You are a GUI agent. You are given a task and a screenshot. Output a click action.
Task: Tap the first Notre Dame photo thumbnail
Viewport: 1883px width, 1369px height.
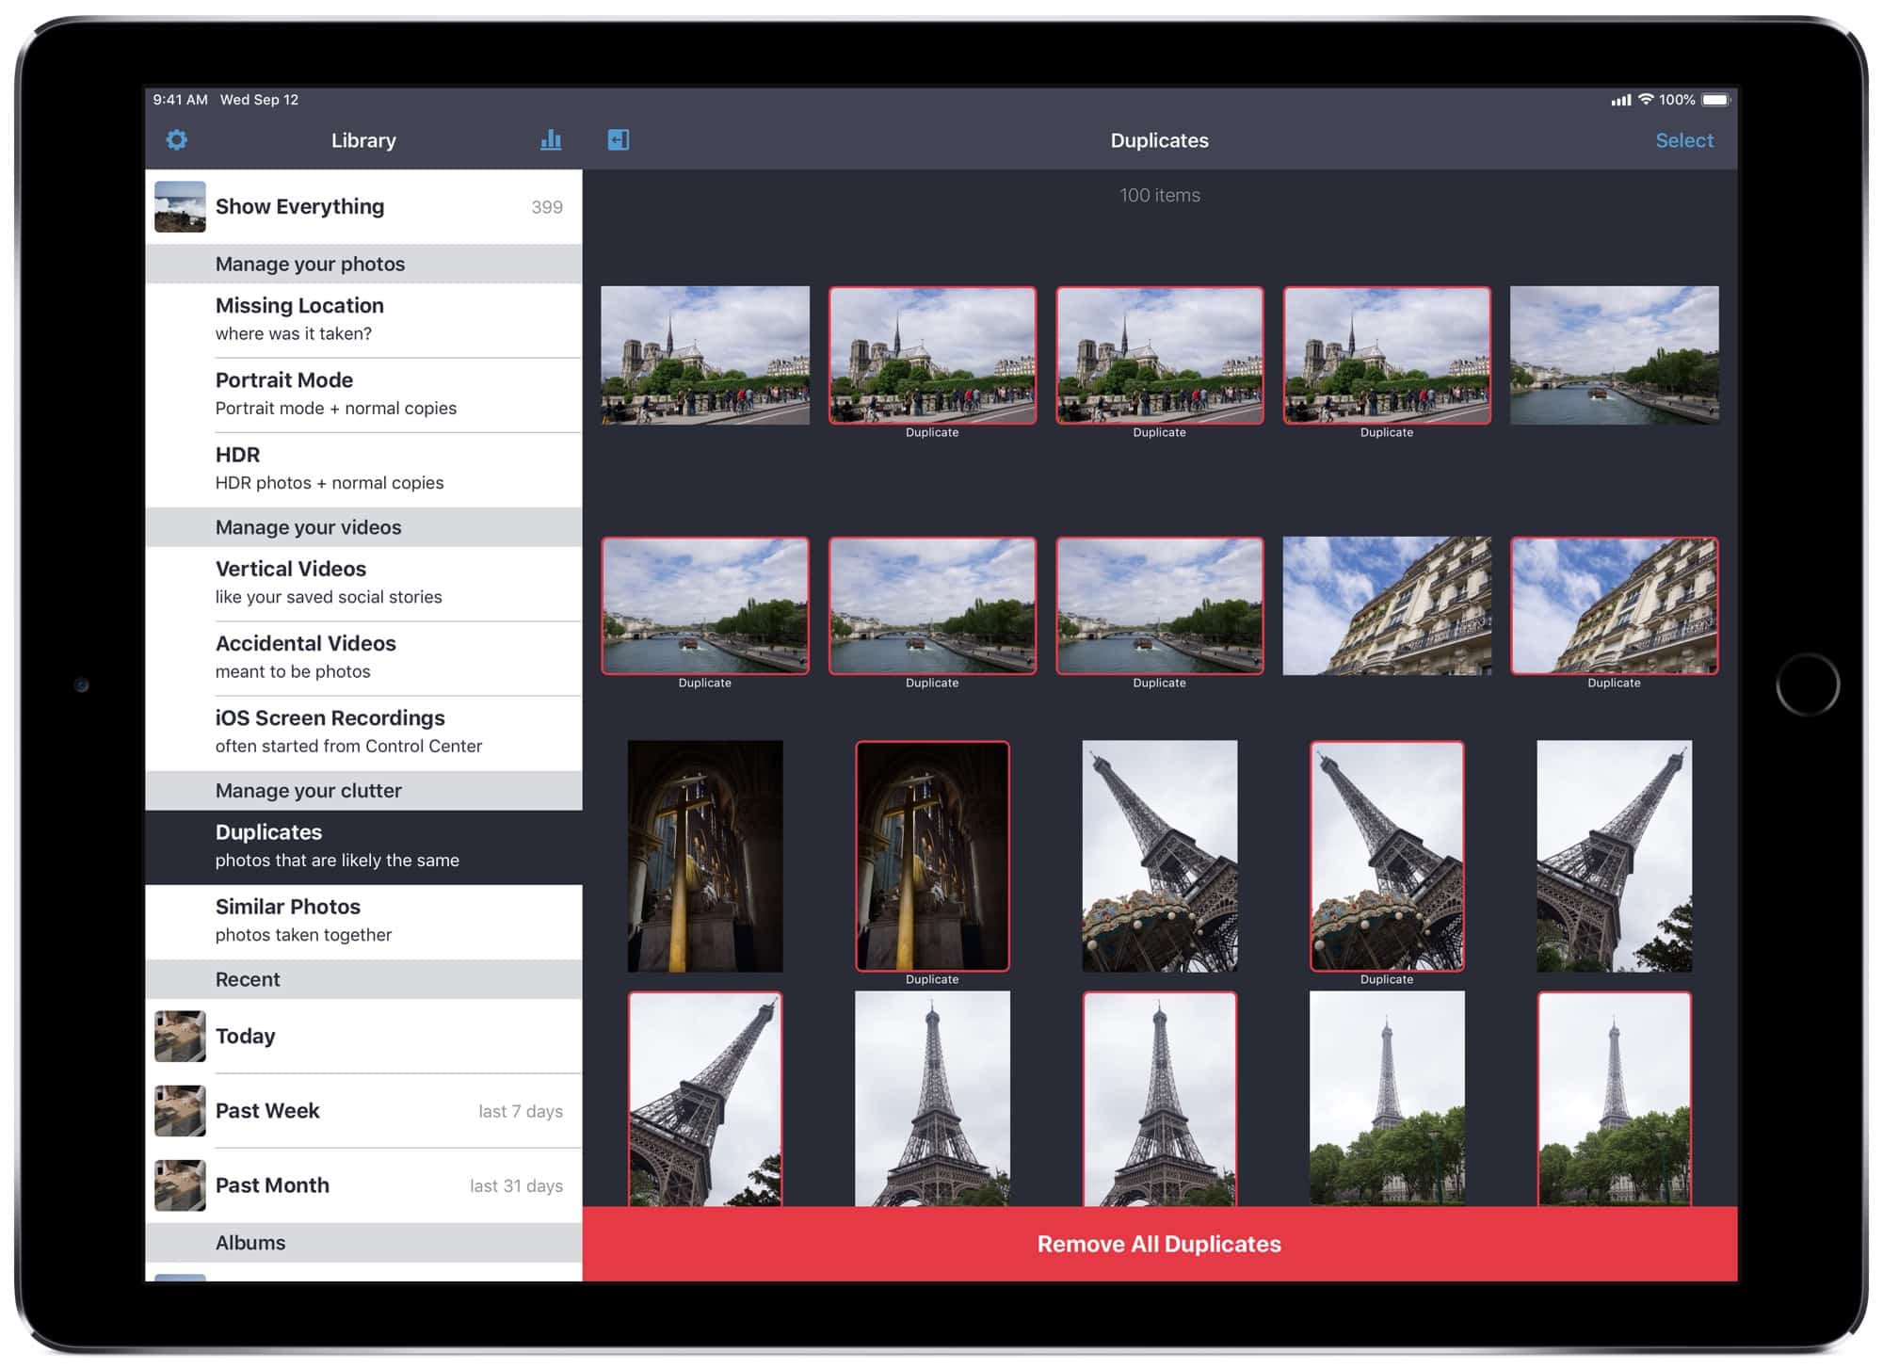704,355
